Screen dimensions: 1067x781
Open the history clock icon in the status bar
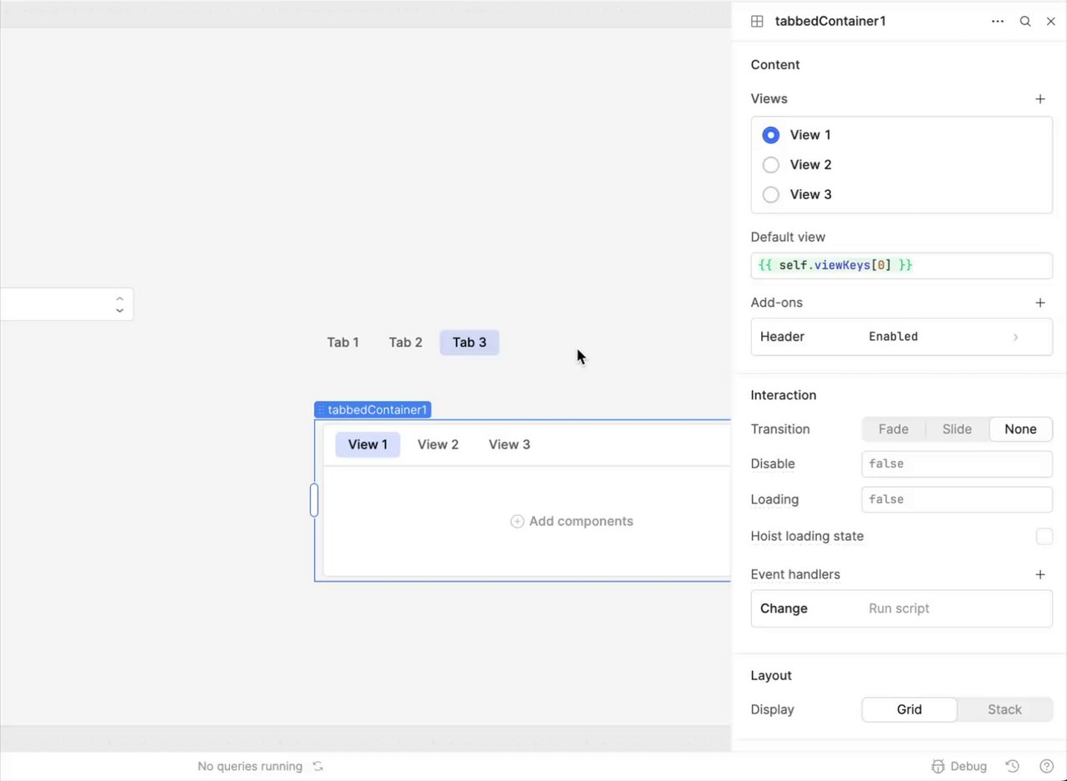coord(1012,766)
